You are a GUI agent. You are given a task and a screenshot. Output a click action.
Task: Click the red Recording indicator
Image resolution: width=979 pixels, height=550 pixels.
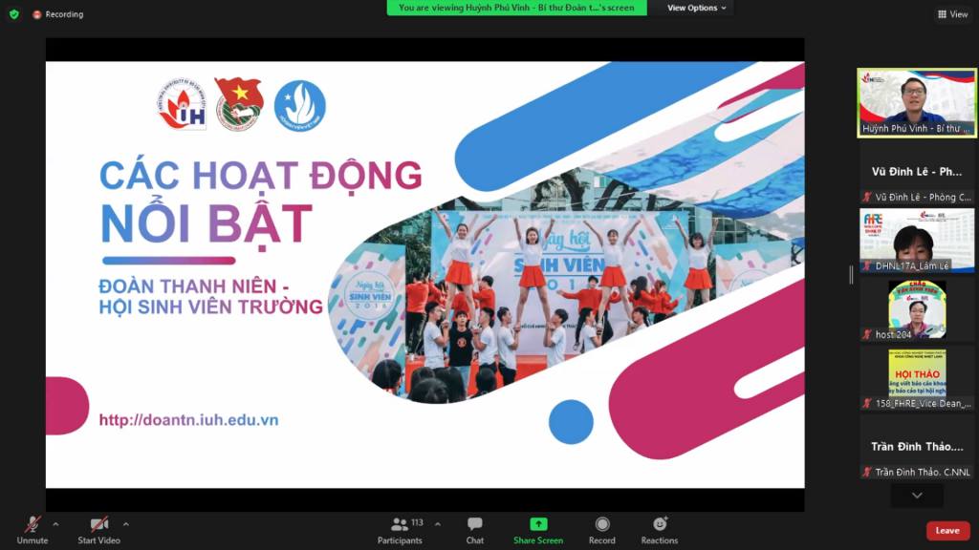click(58, 14)
